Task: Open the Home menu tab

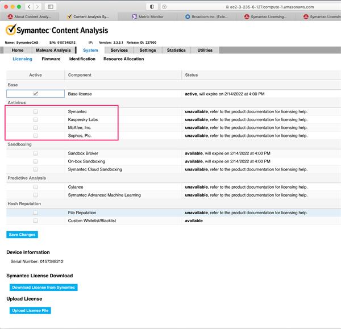Action: point(18,50)
